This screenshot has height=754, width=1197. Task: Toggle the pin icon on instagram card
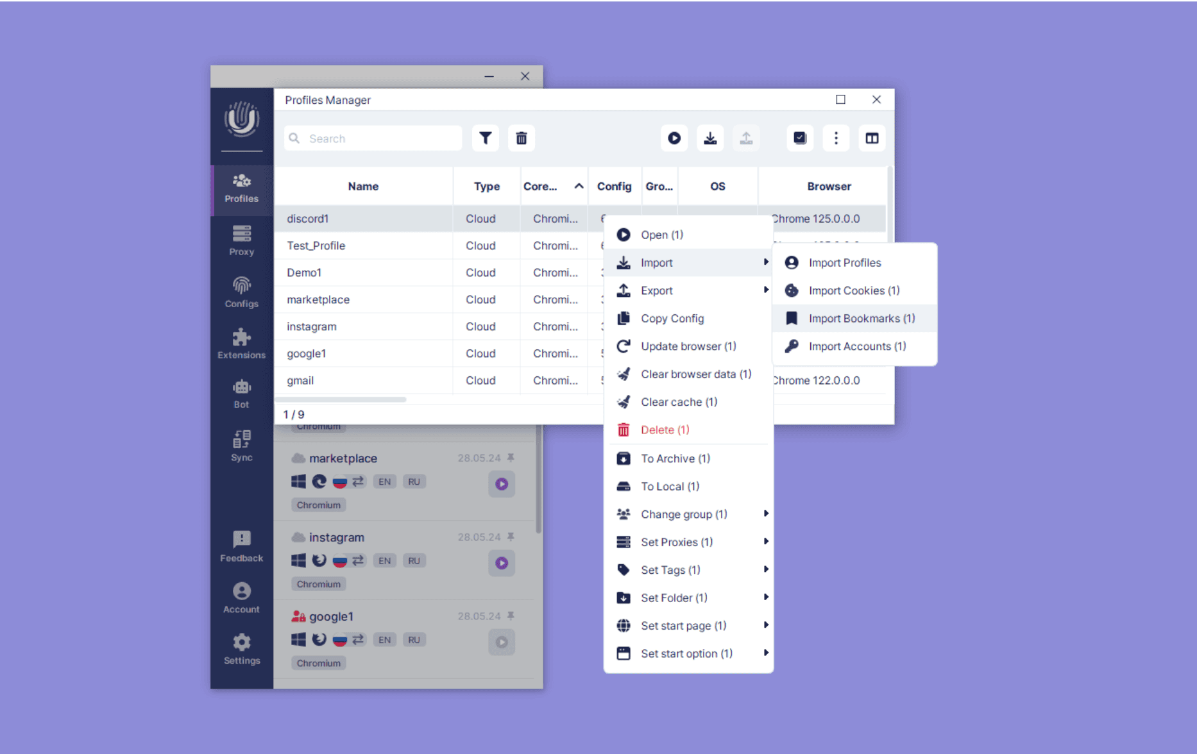pos(511,537)
